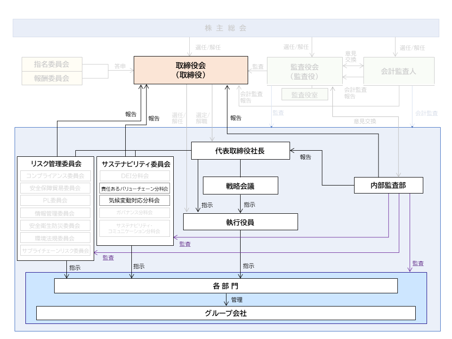Select the 取締役会(取締役) box

pyautogui.click(x=191, y=70)
